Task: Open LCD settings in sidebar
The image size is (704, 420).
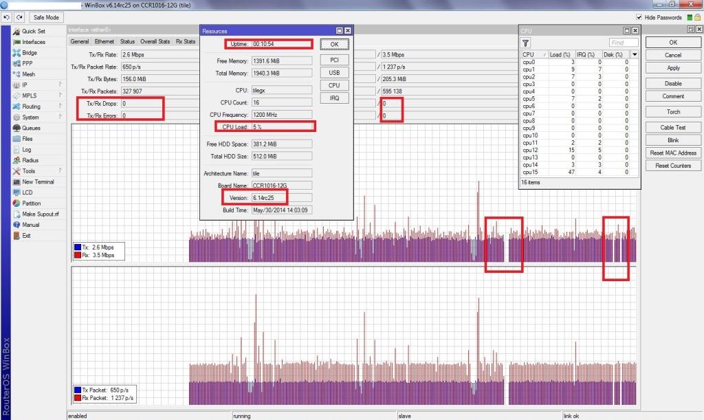Action: click(x=27, y=193)
